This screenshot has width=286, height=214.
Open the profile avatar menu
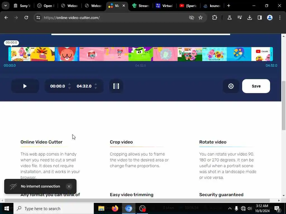pyautogui.click(x=270, y=18)
